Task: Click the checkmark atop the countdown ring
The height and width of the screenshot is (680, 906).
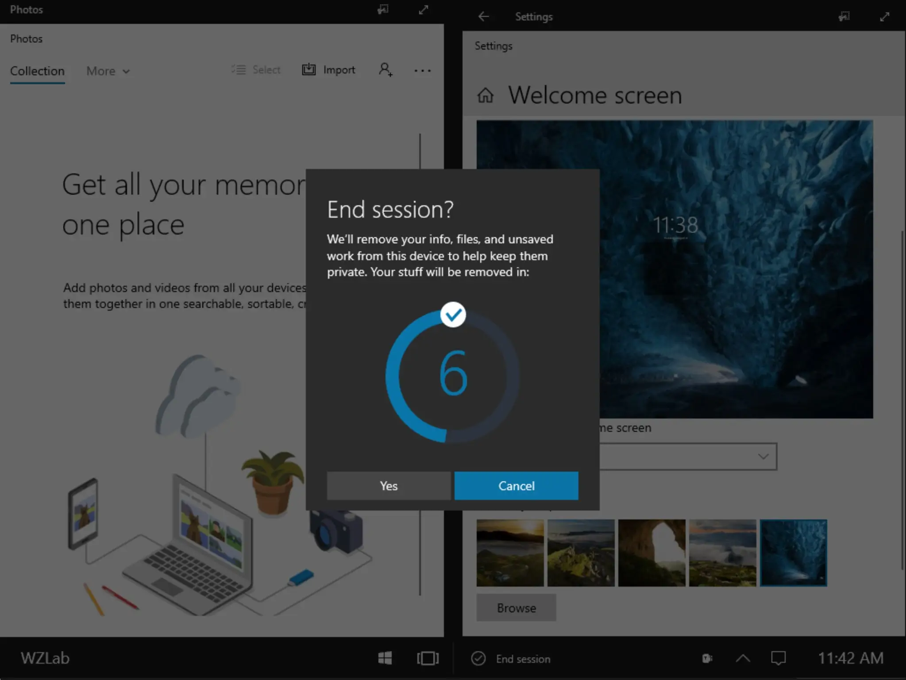Action: (x=453, y=315)
